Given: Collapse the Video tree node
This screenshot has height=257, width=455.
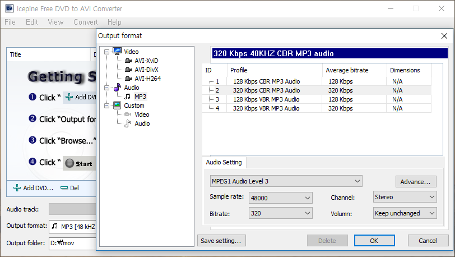Looking at the screenshot, I should pyautogui.click(x=107, y=52).
